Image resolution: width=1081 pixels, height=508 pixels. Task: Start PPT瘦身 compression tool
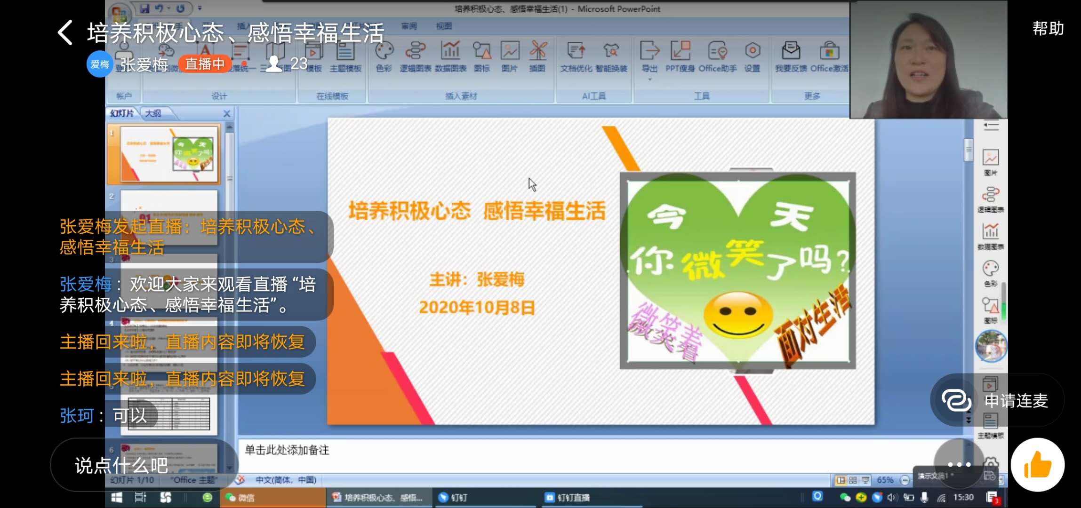point(680,56)
